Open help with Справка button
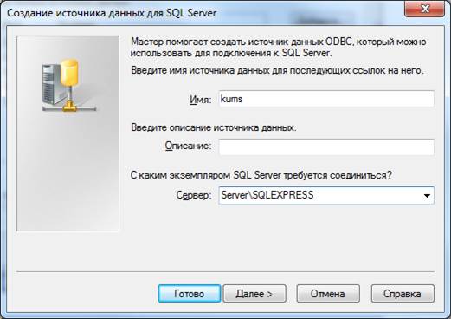This screenshot has width=451, height=319. pyautogui.click(x=403, y=294)
